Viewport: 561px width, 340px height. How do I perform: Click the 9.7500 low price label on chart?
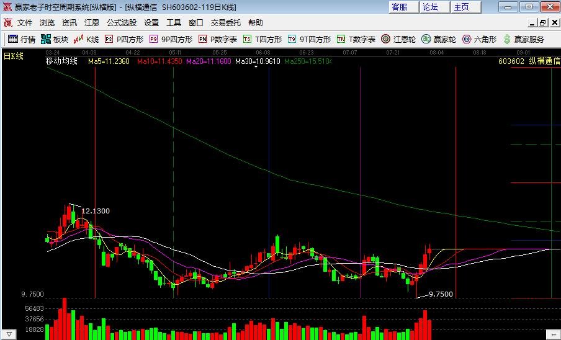441,294
